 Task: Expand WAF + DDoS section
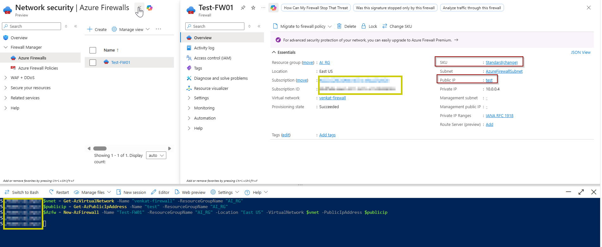(x=6, y=78)
